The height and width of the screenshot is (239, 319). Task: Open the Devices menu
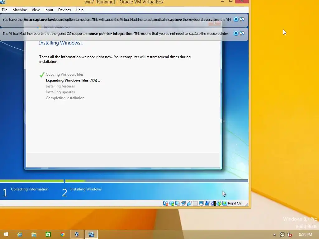tap(64, 10)
